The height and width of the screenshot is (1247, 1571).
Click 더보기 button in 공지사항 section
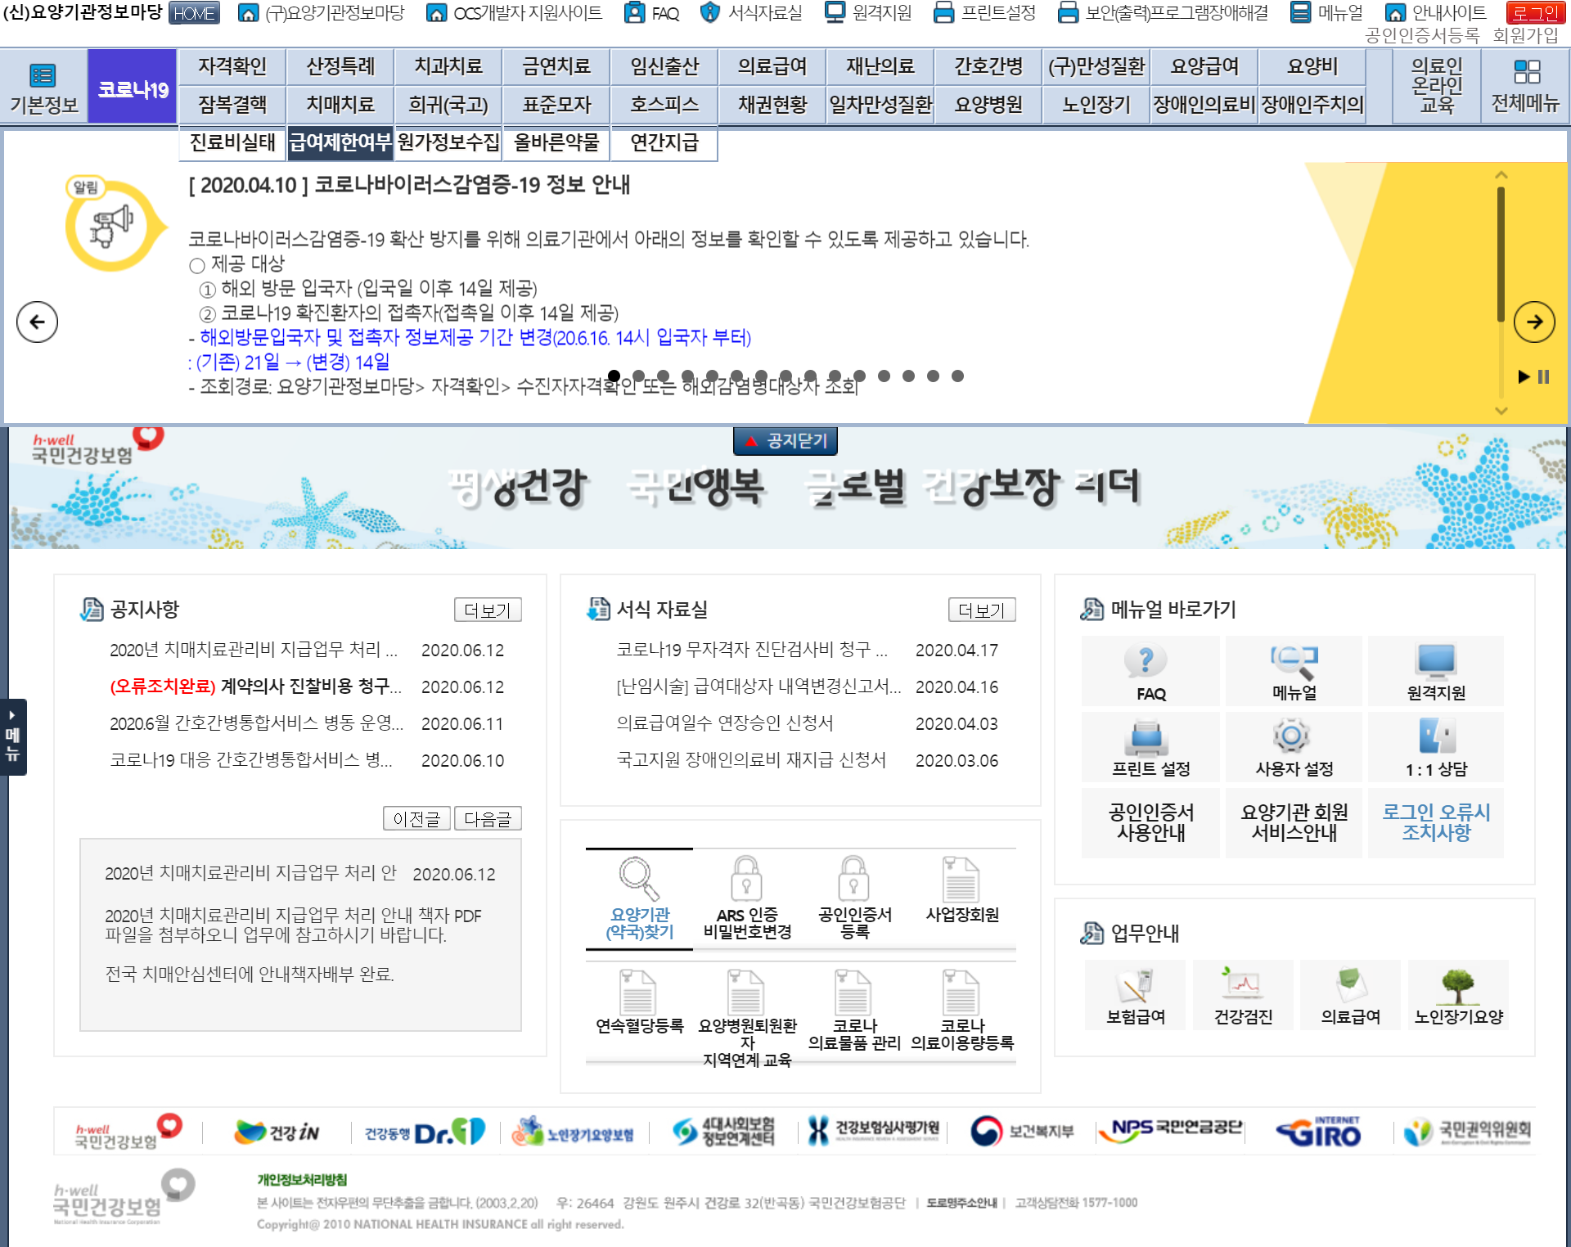[488, 610]
